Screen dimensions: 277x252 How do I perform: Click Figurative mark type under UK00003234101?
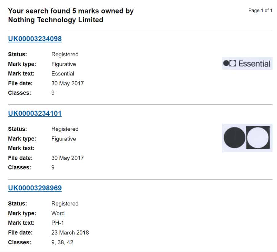63,139
